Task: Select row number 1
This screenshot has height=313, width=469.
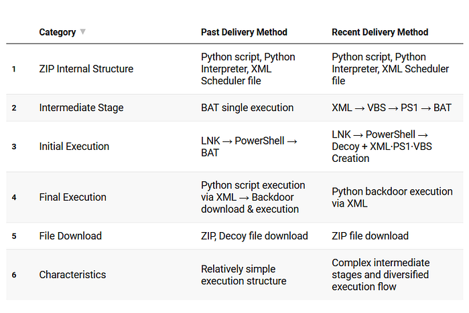Action: (x=13, y=69)
